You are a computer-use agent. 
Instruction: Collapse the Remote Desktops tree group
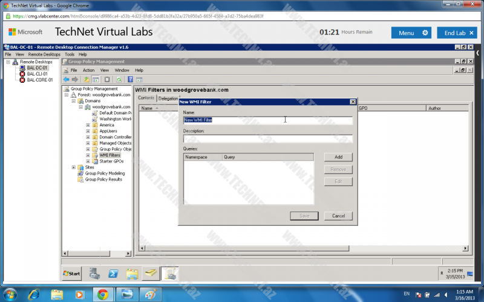[8, 62]
